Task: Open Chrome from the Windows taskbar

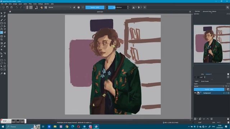Action: 67,126
